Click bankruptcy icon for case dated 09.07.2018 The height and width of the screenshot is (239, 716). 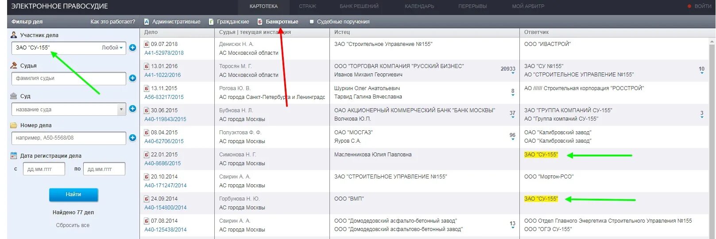pos(147,44)
